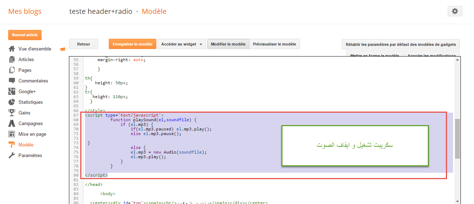
Task: Click the Articles document icon
Action: coord(12,59)
